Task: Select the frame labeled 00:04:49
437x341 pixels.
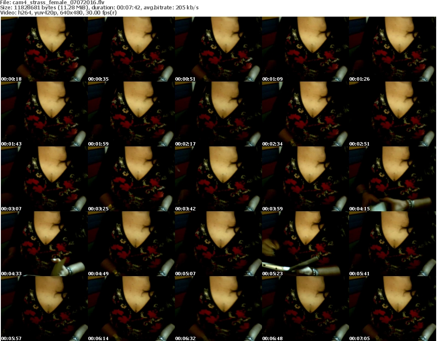Action: pyautogui.click(x=131, y=244)
